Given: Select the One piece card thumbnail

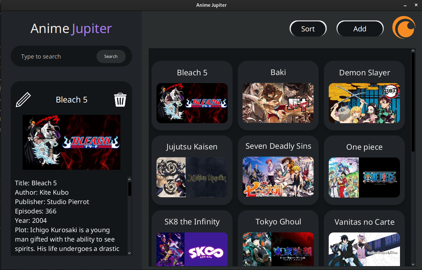Looking at the screenshot, I should (x=364, y=177).
